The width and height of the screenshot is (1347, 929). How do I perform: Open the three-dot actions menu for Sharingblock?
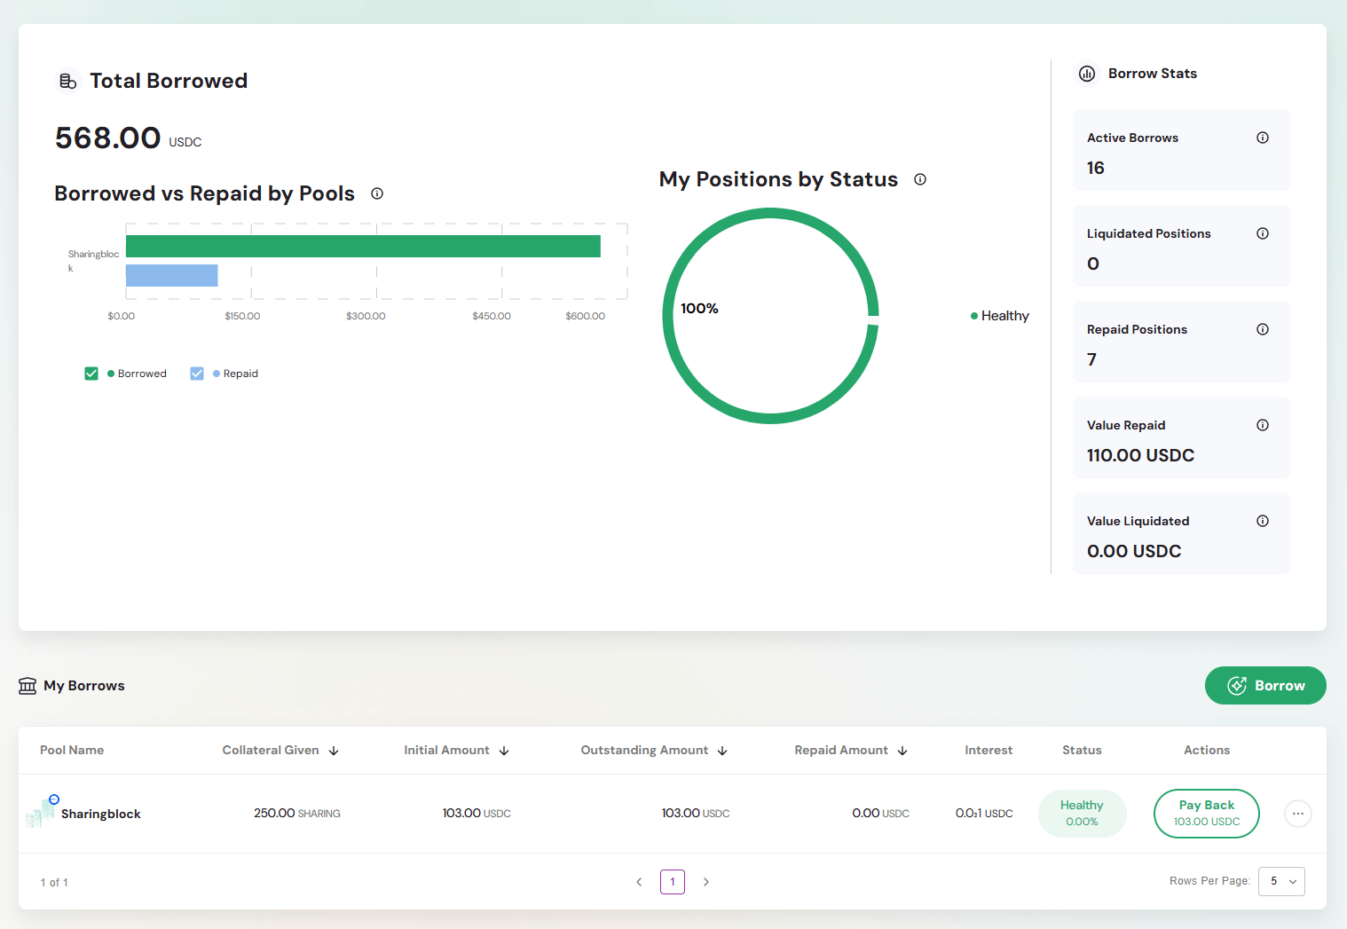[x=1297, y=814]
